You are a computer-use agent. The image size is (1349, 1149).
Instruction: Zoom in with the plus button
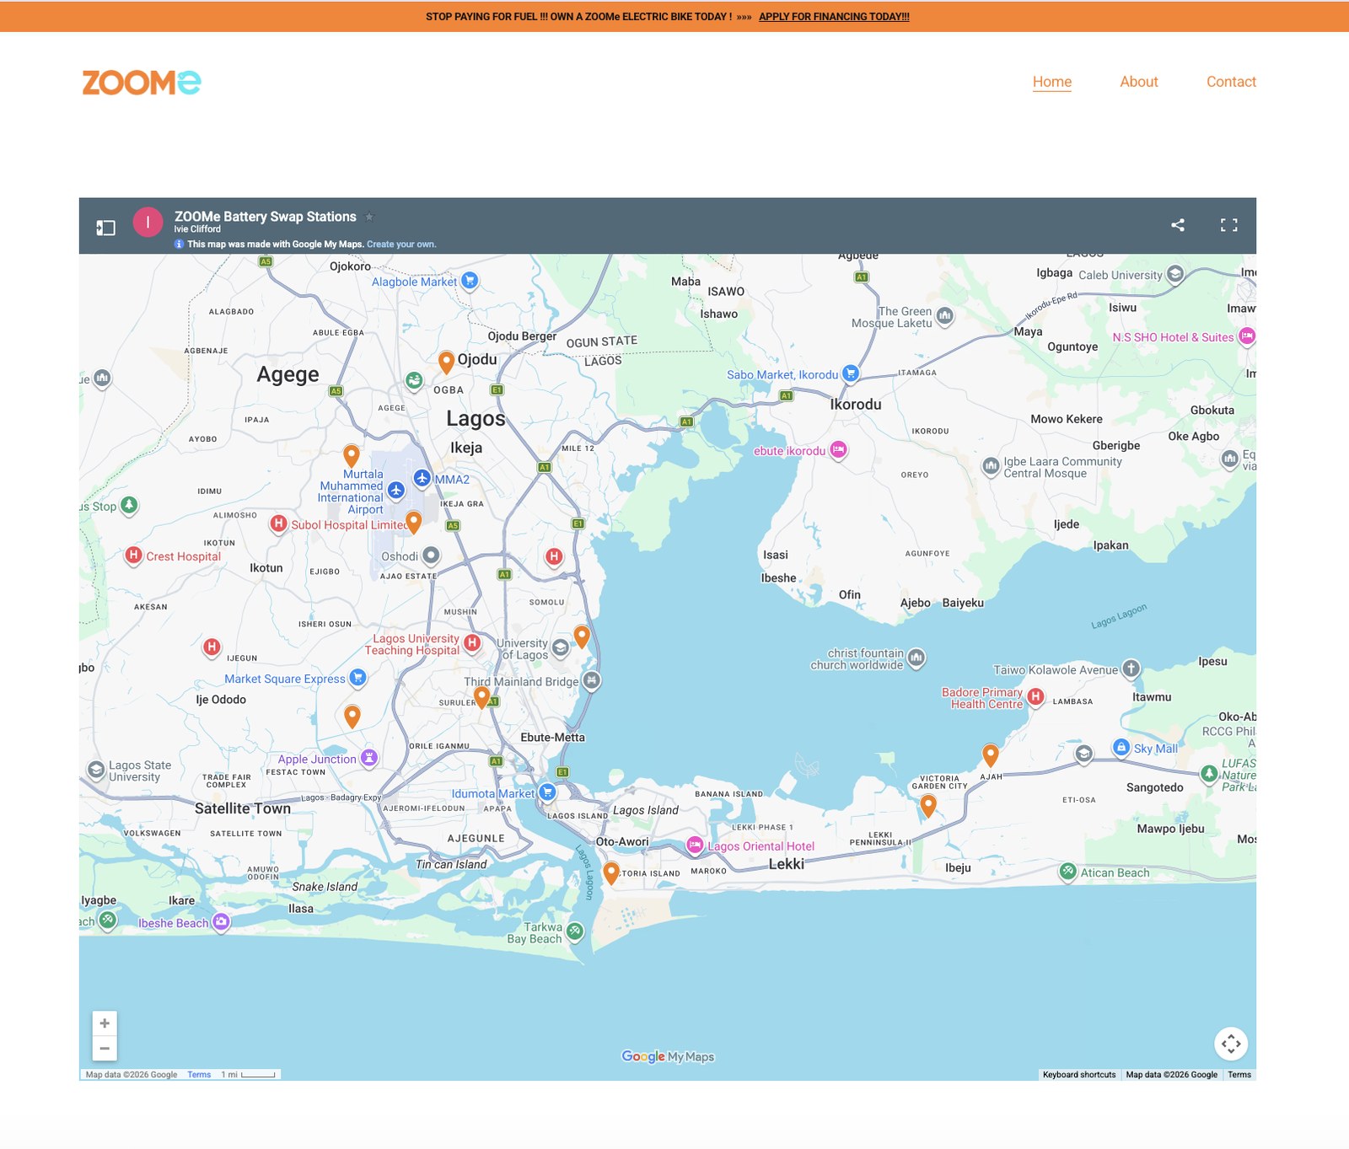coord(105,1023)
